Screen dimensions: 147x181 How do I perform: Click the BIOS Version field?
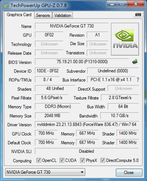pos(82,62)
